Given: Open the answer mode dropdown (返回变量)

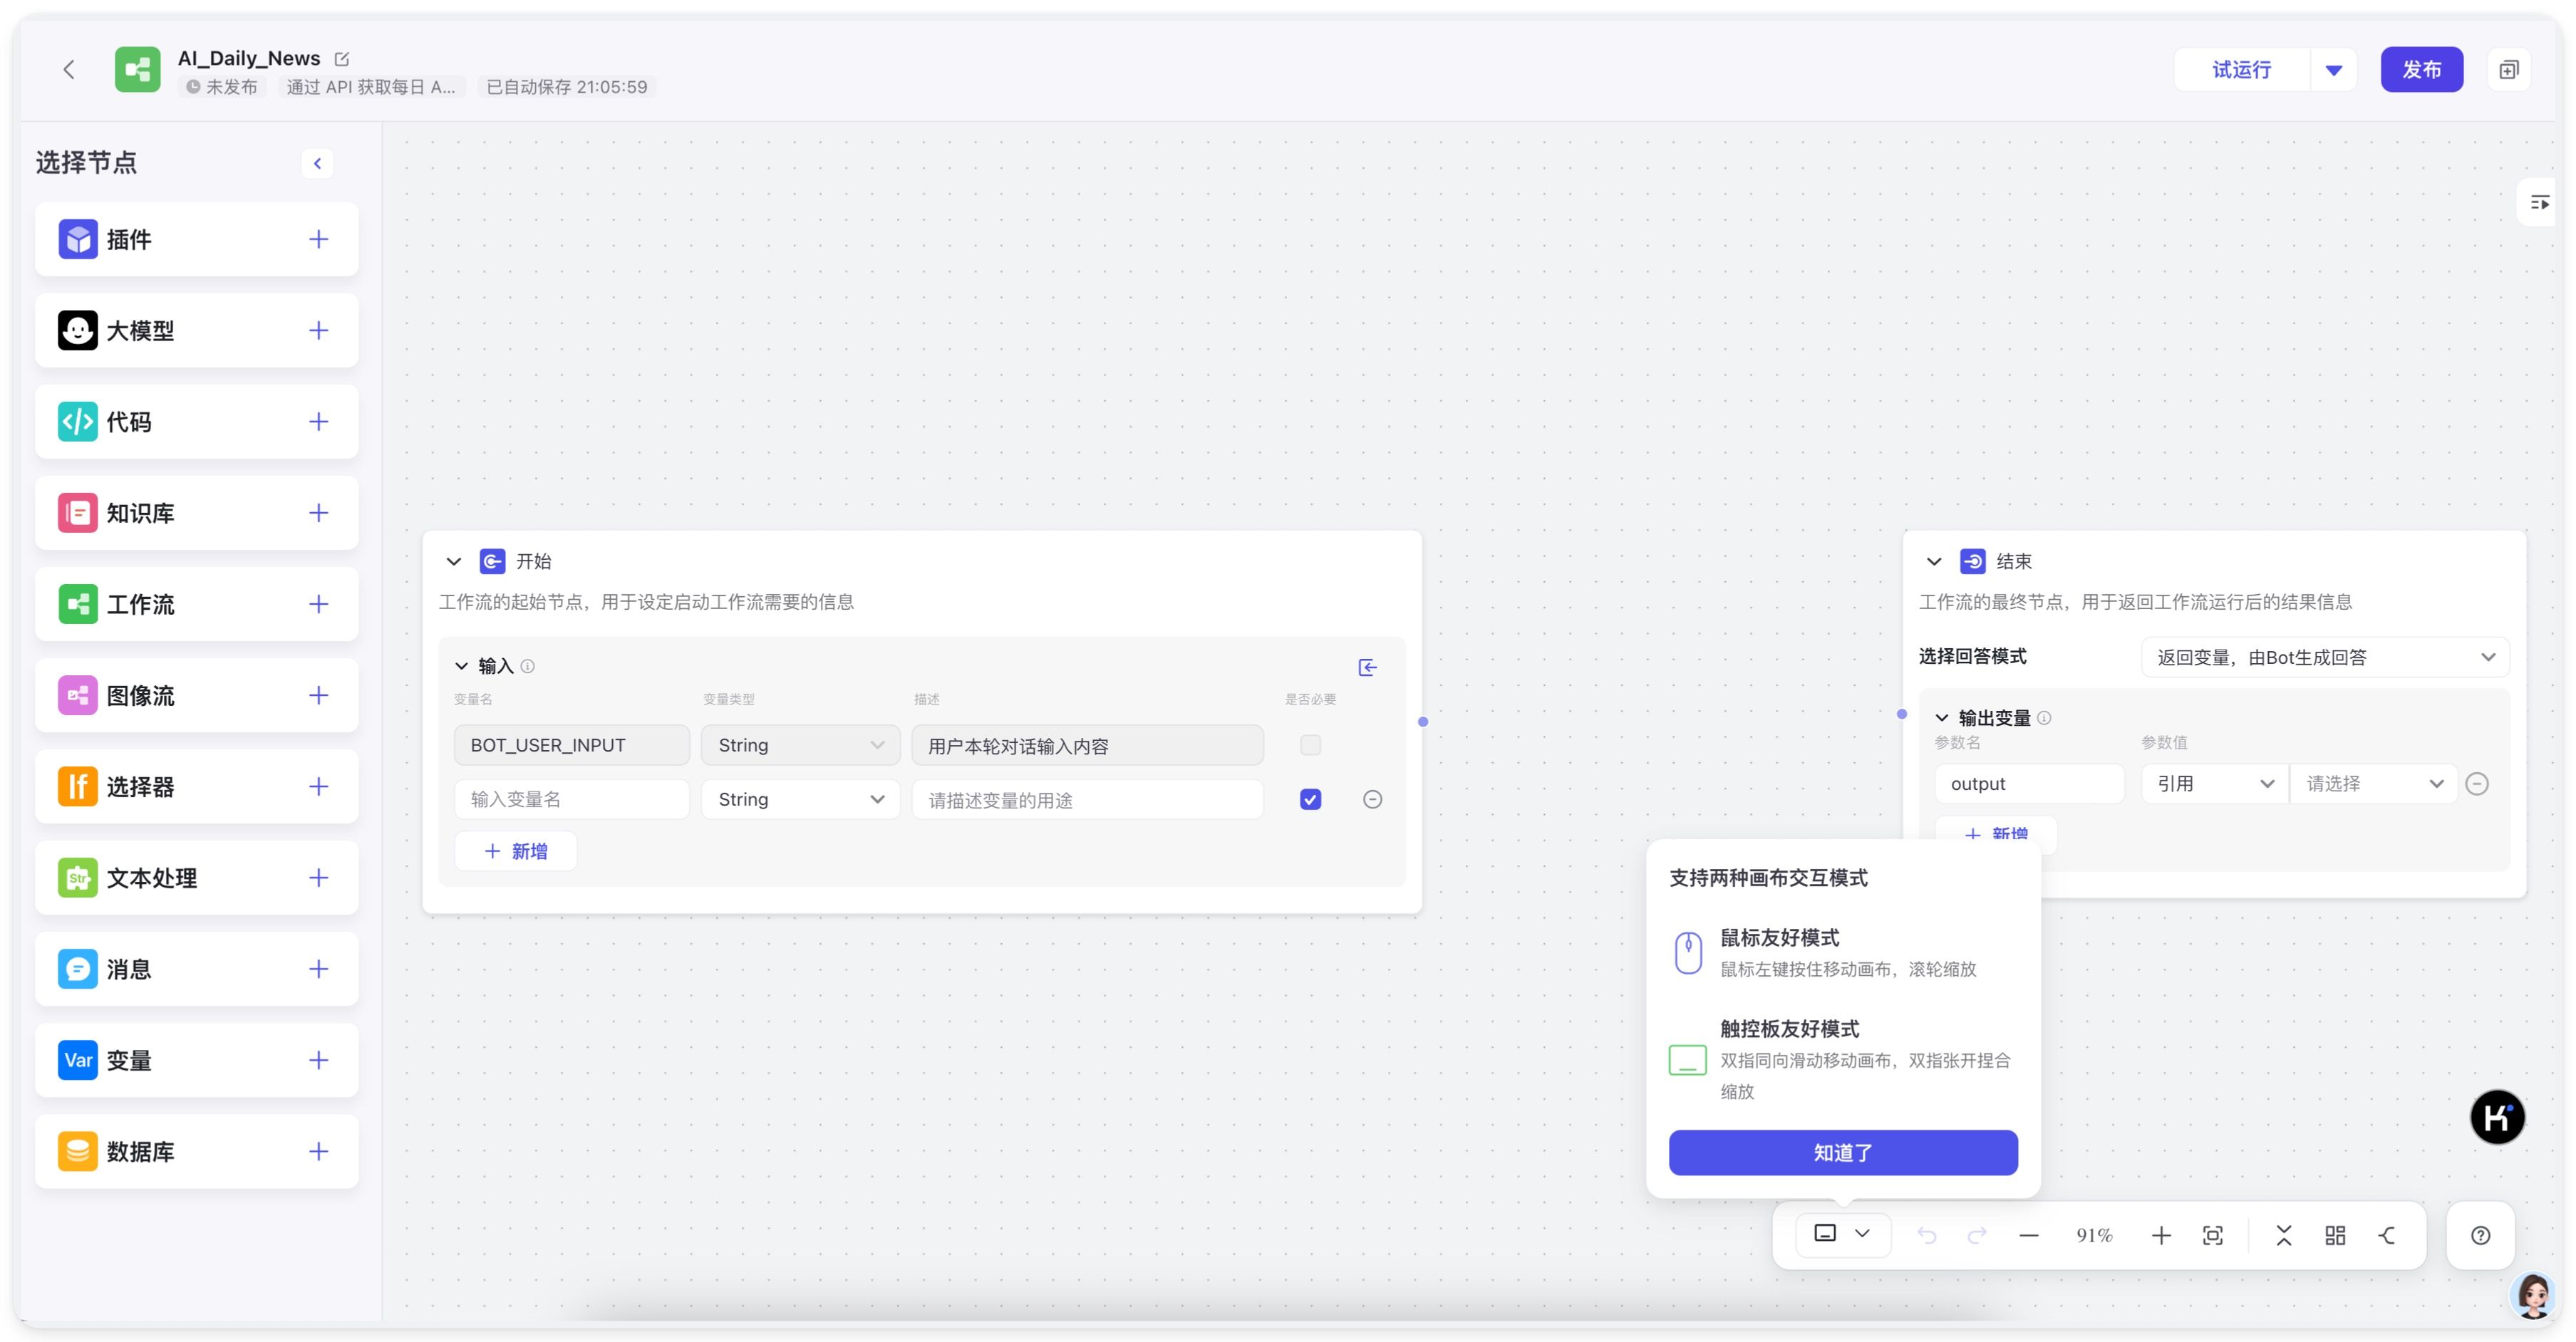Looking at the screenshot, I should 2324,657.
